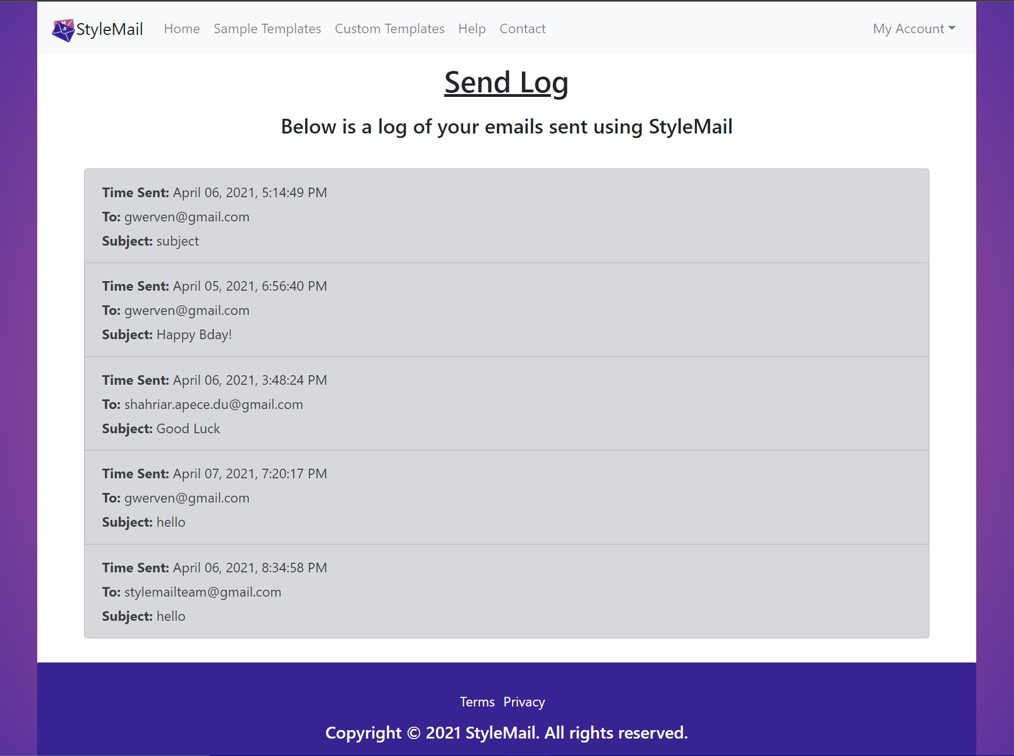Click the 'Below is a log' subtitle
The height and width of the screenshot is (756, 1014).
coord(506,127)
